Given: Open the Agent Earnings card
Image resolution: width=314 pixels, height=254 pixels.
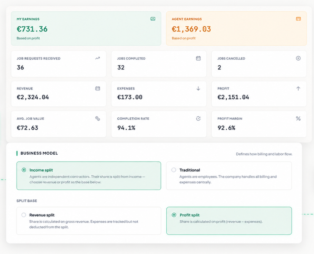Looking at the screenshot, I should [x=236, y=28].
